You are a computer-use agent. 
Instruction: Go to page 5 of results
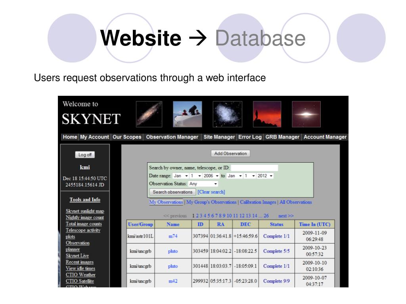click(x=209, y=216)
